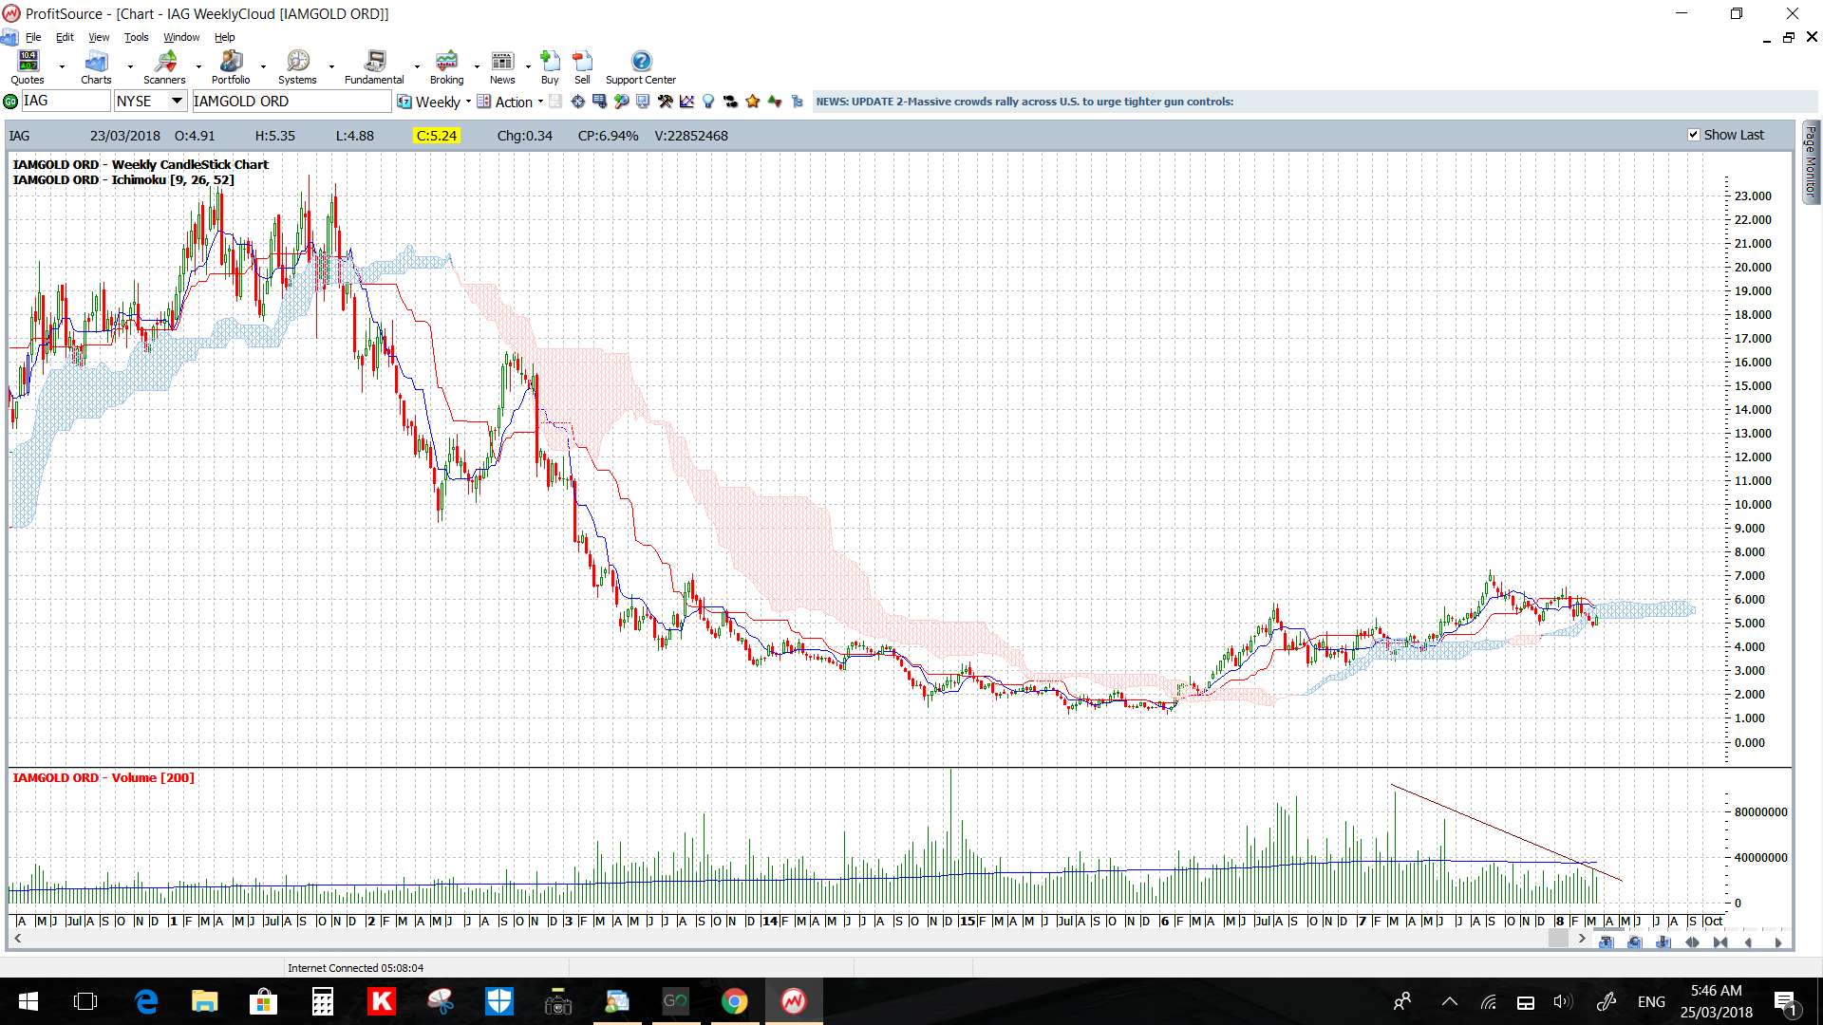Image resolution: width=1823 pixels, height=1025 pixels.
Task: Click the Buy order icon
Action: tap(550, 67)
